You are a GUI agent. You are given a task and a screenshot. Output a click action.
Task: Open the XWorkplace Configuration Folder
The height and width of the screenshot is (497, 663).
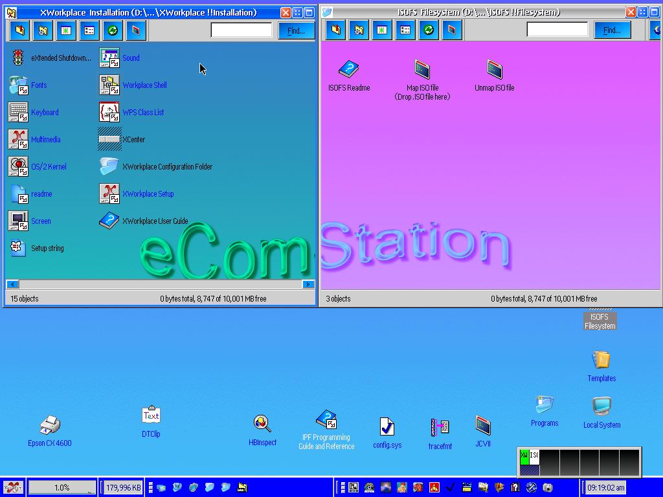(109, 167)
